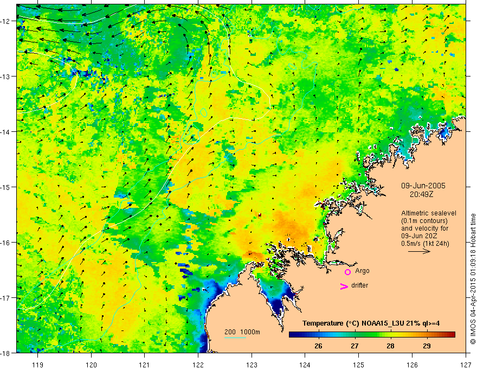Click the longitude axis label '120'
Screen dimensions: 477x369
coord(91,365)
